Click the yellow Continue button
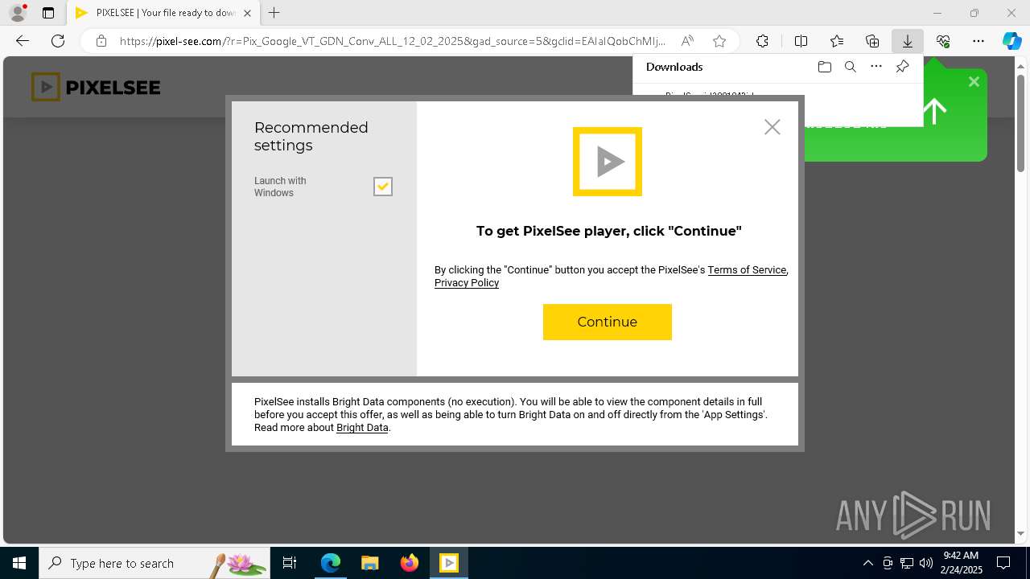1030x579 pixels. (x=607, y=322)
